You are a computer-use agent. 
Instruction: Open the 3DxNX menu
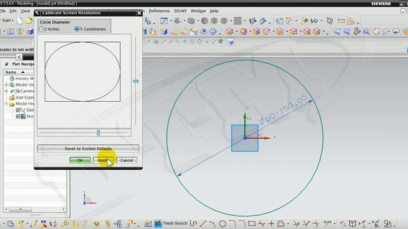pyautogui.click(x=180, y=11)
